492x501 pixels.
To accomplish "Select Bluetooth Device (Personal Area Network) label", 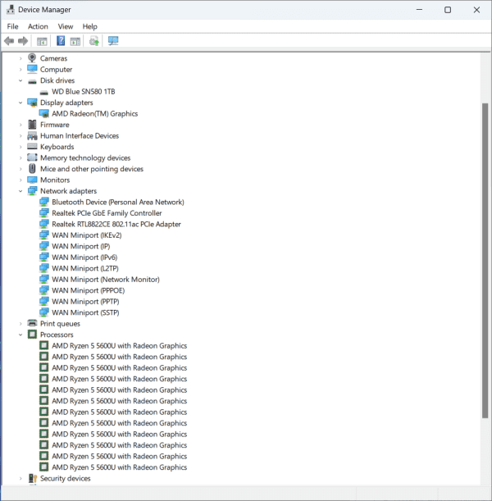I will [118, 203].
